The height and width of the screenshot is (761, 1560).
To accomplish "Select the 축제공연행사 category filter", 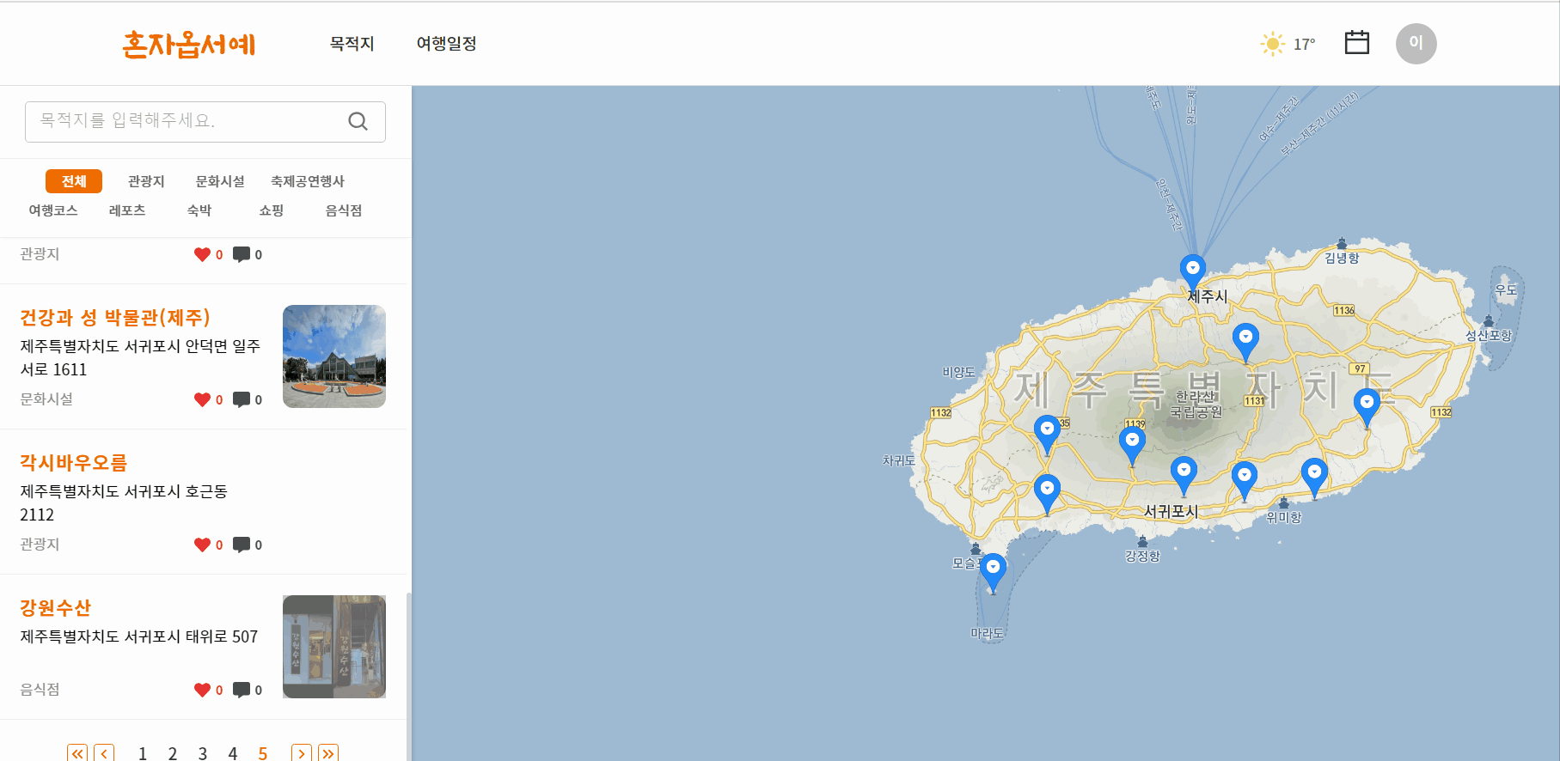I will point(308,181).
